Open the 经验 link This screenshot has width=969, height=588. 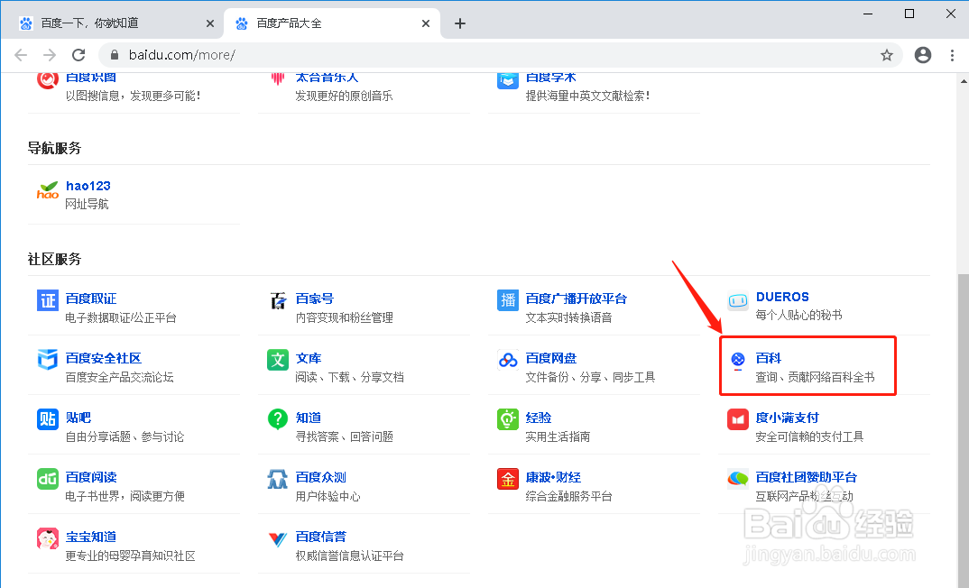(x=539, y=418)
